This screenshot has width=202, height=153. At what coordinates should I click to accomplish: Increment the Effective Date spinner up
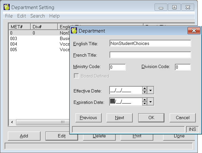point(144,89)
